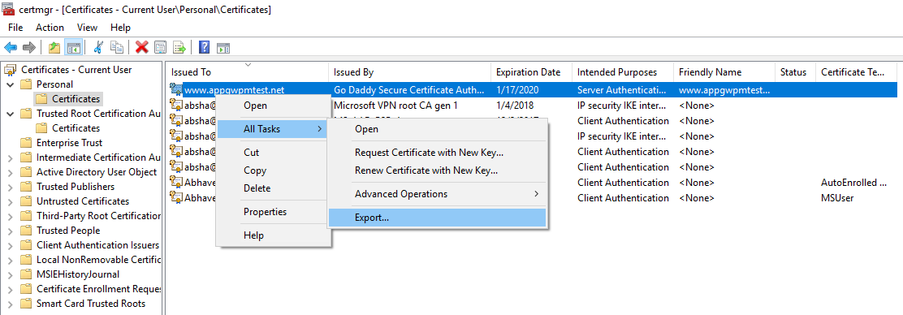The height and width of the screenshot is (315, 903).
Task: Expand Active Directory User Object node
Action: coord(10,172)
